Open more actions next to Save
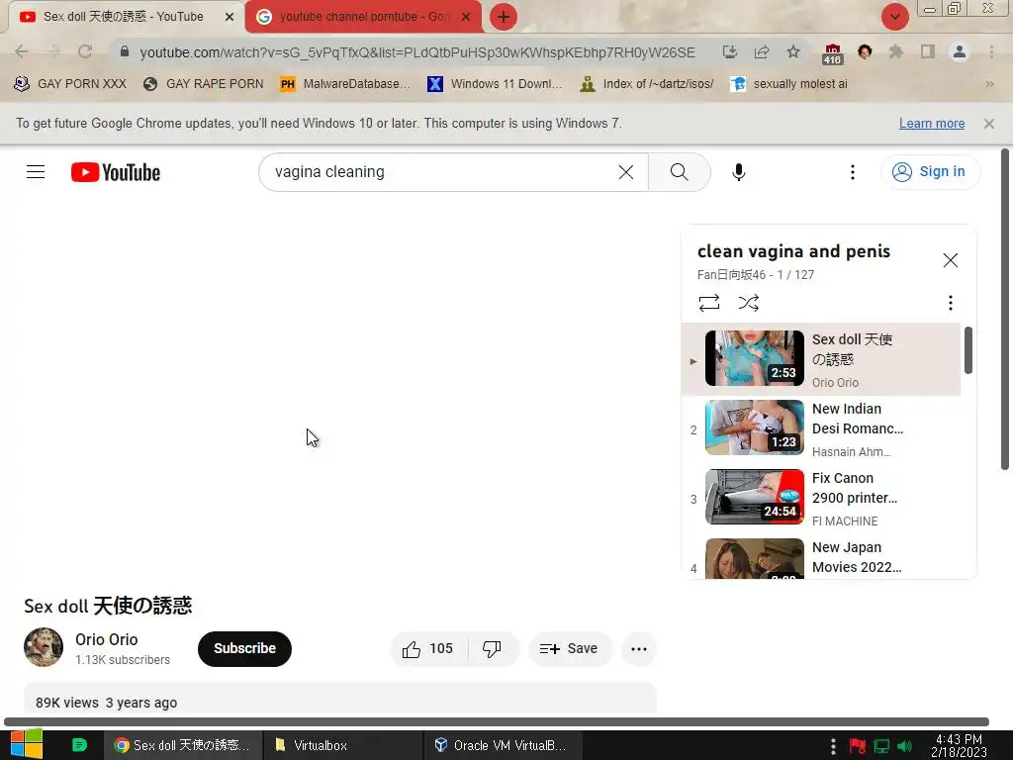1013x760 pixels. tap(638, 649)
